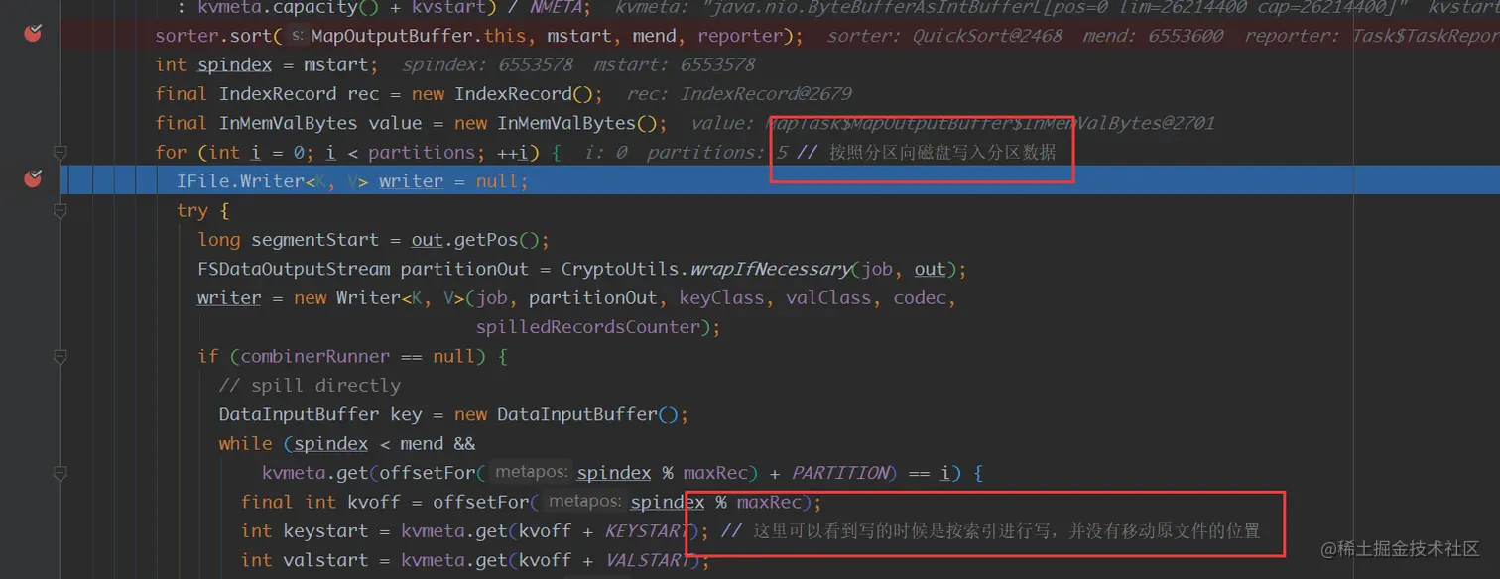Collapse the try block fold marker
Screen dimensions: 1500x579
[x=60, y=211]
